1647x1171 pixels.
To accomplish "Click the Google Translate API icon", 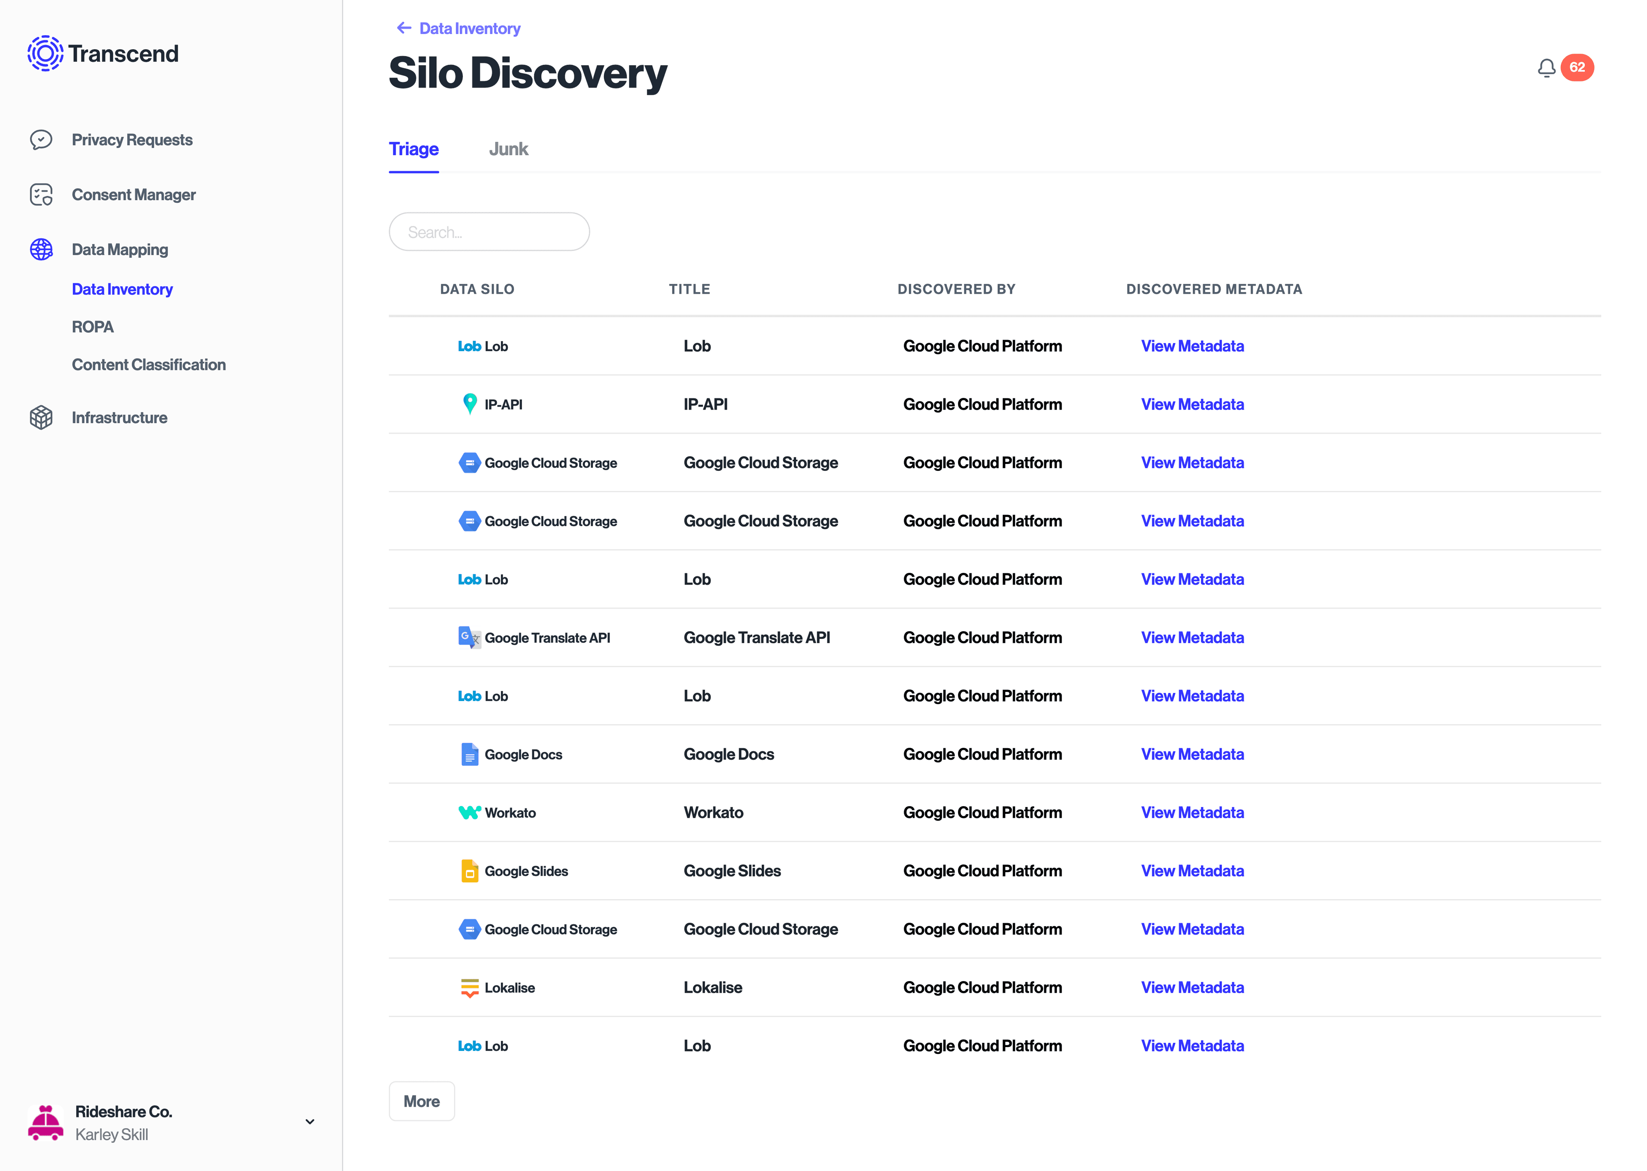I will tap(469, 638).
